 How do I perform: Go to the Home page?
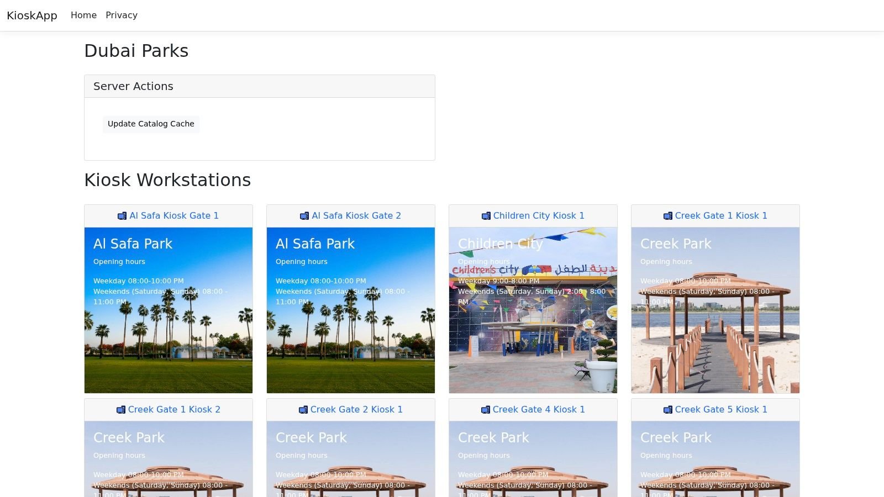83,15
